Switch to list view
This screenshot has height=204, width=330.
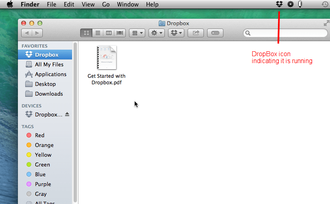[x=98, y=33]
